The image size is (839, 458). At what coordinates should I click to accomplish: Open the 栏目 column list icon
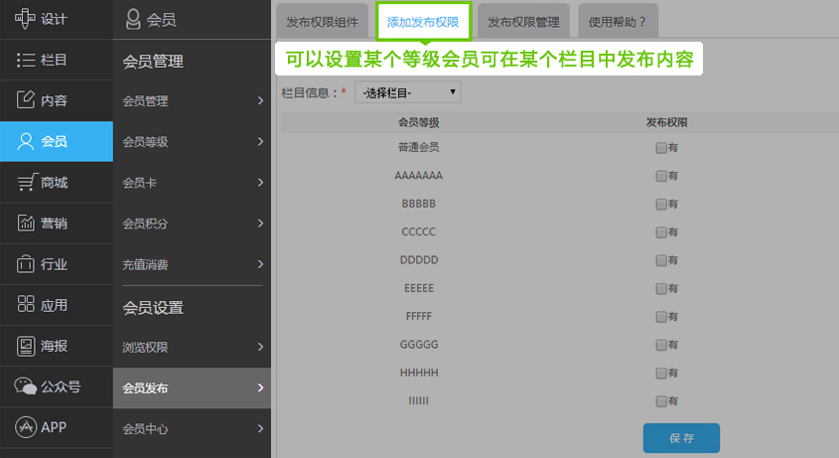click(x=26, y=60)
